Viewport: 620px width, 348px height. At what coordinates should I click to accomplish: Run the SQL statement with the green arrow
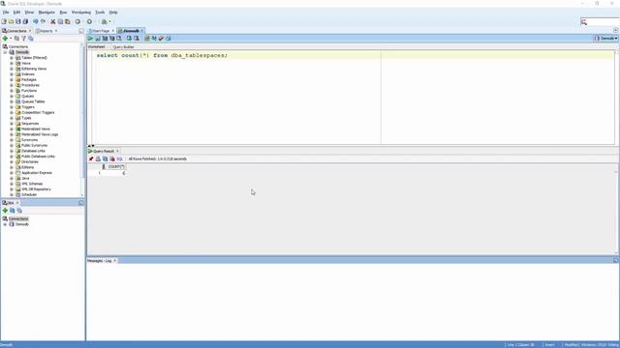pos(90,39)
